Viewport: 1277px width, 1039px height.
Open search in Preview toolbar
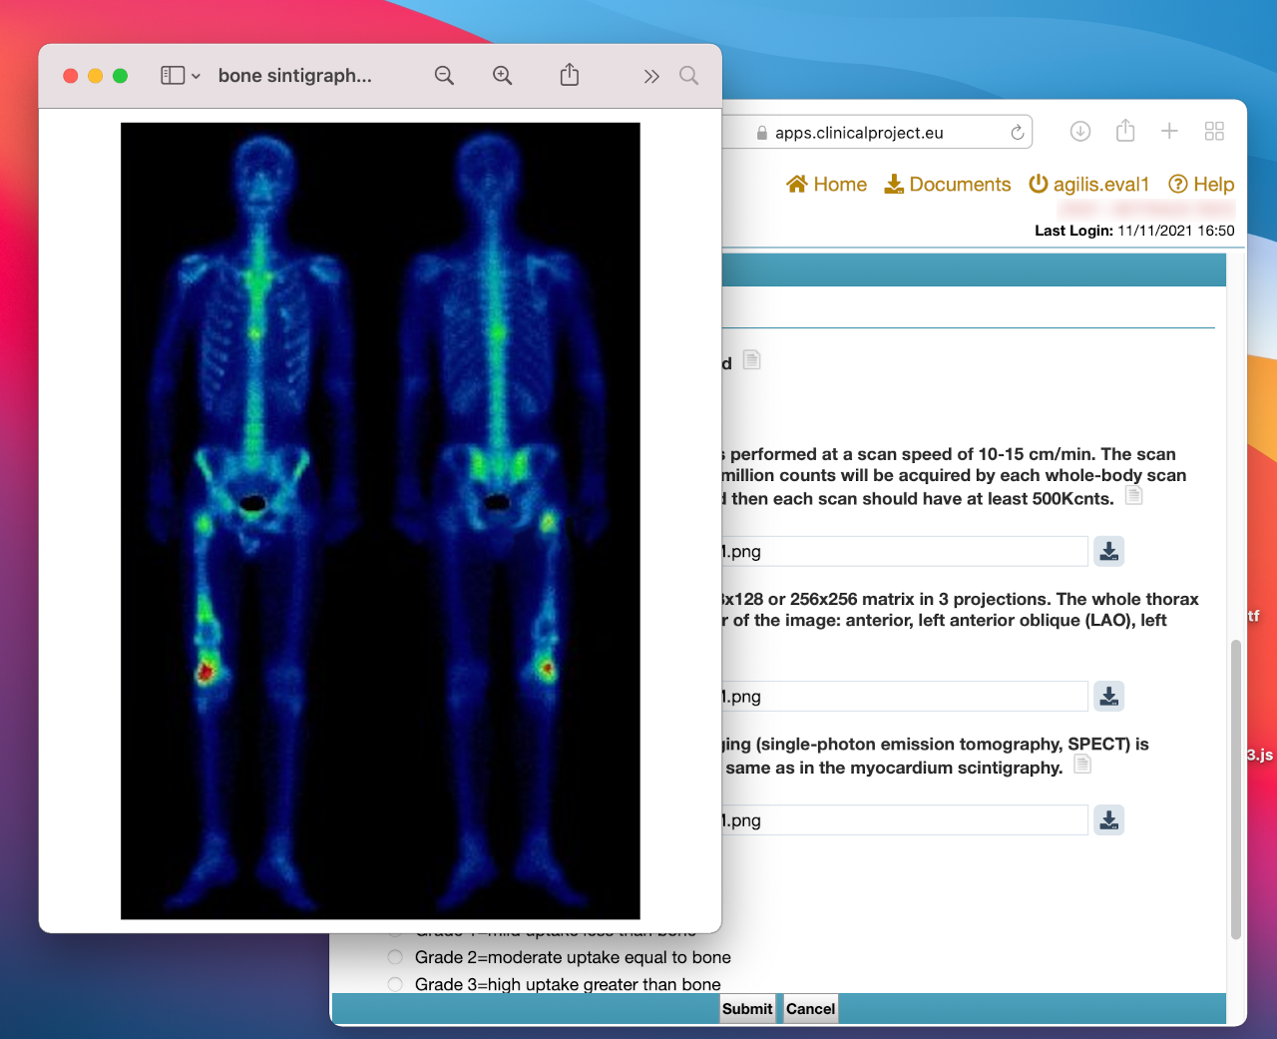pos(688,76)
